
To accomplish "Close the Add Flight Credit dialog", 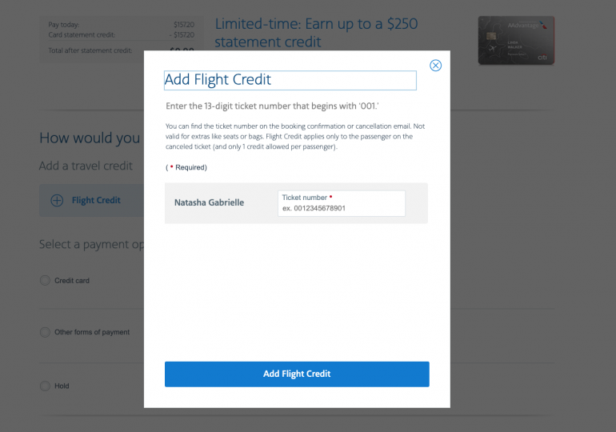I will coord(435,66).
